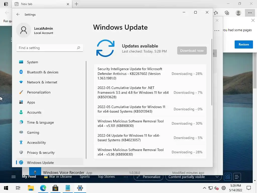Click the search magnifier in Find a setting
This screenshot has height=193, width=257.
click(x=79, y=48)
